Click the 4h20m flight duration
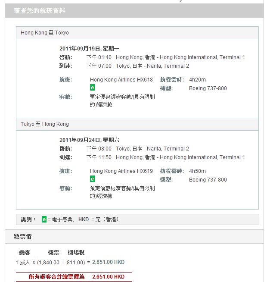Image resolution: width=267 pixels, height=282 pixels. click(197, 80)
